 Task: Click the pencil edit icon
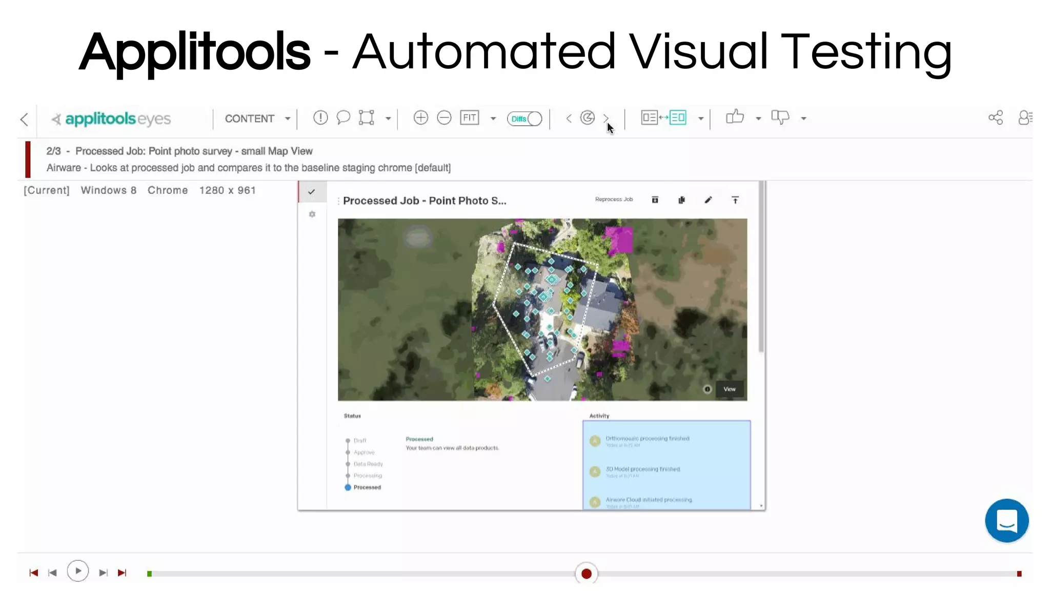click(x=708, y=200)
